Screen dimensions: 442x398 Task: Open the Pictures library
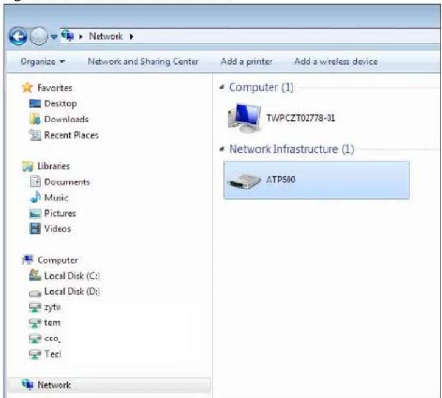pos(60,214)
